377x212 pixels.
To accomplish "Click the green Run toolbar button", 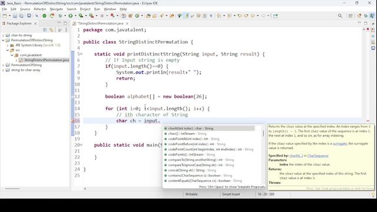I will coord(71,16).
